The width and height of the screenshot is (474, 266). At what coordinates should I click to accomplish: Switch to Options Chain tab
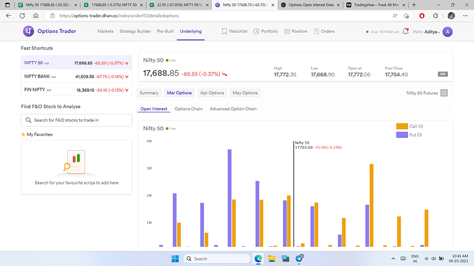click(189, 109)
